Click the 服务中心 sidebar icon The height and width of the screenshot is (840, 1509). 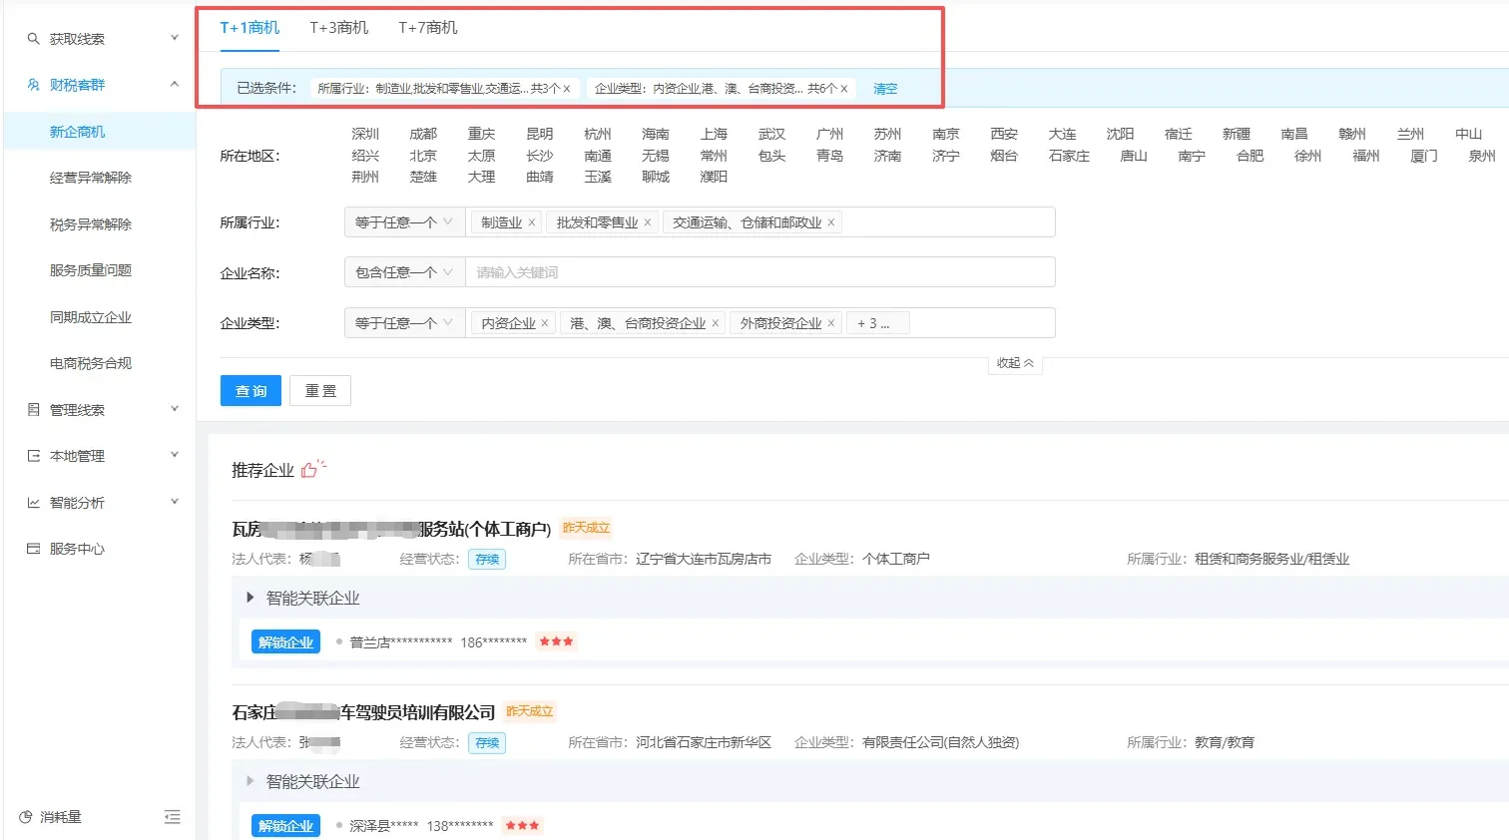33,549
